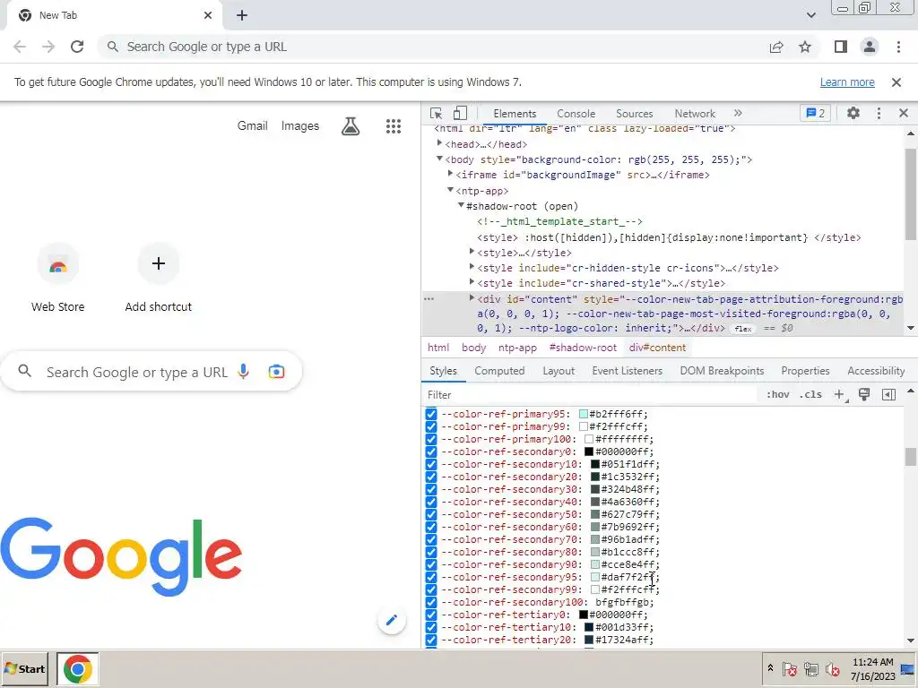
Task: Toggle rendering emulations paintbrush icon in Styles
Action: point(864,394)
